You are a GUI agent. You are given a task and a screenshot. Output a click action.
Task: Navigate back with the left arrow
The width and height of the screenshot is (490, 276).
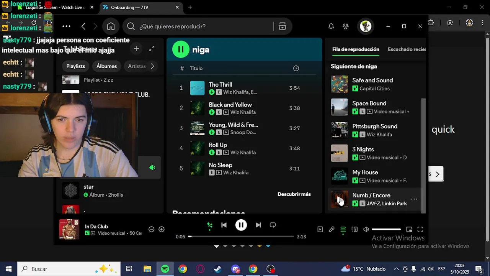(83, 26)
